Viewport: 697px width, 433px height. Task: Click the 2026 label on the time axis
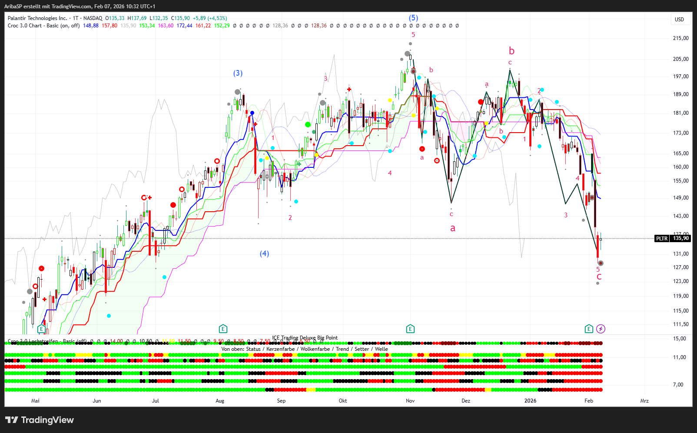(x=530, y=401)
